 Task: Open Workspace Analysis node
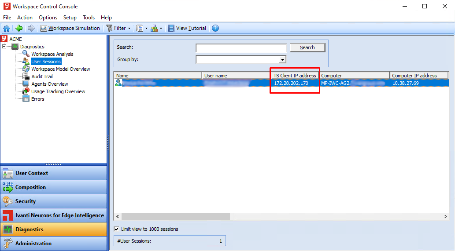[52, 54]
